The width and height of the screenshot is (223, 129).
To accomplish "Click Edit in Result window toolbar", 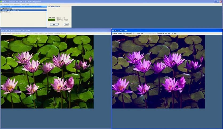I will tap(169, 33).
